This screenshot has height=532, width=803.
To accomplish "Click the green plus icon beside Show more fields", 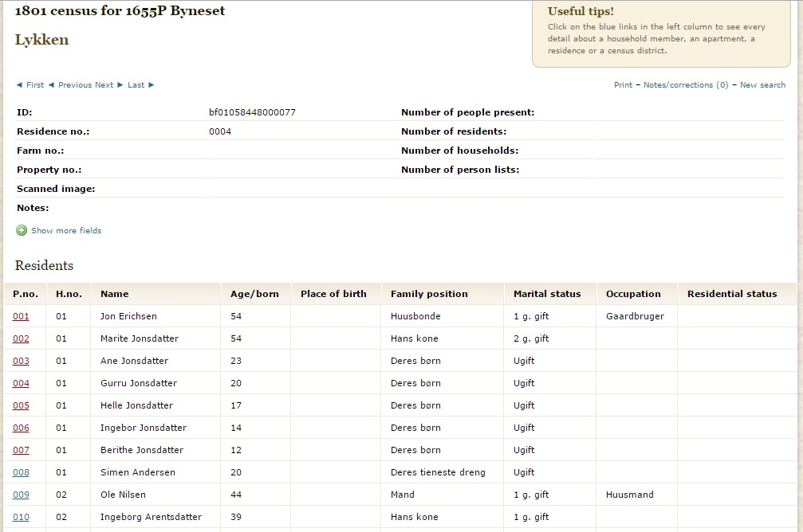I will pos(22,230).
